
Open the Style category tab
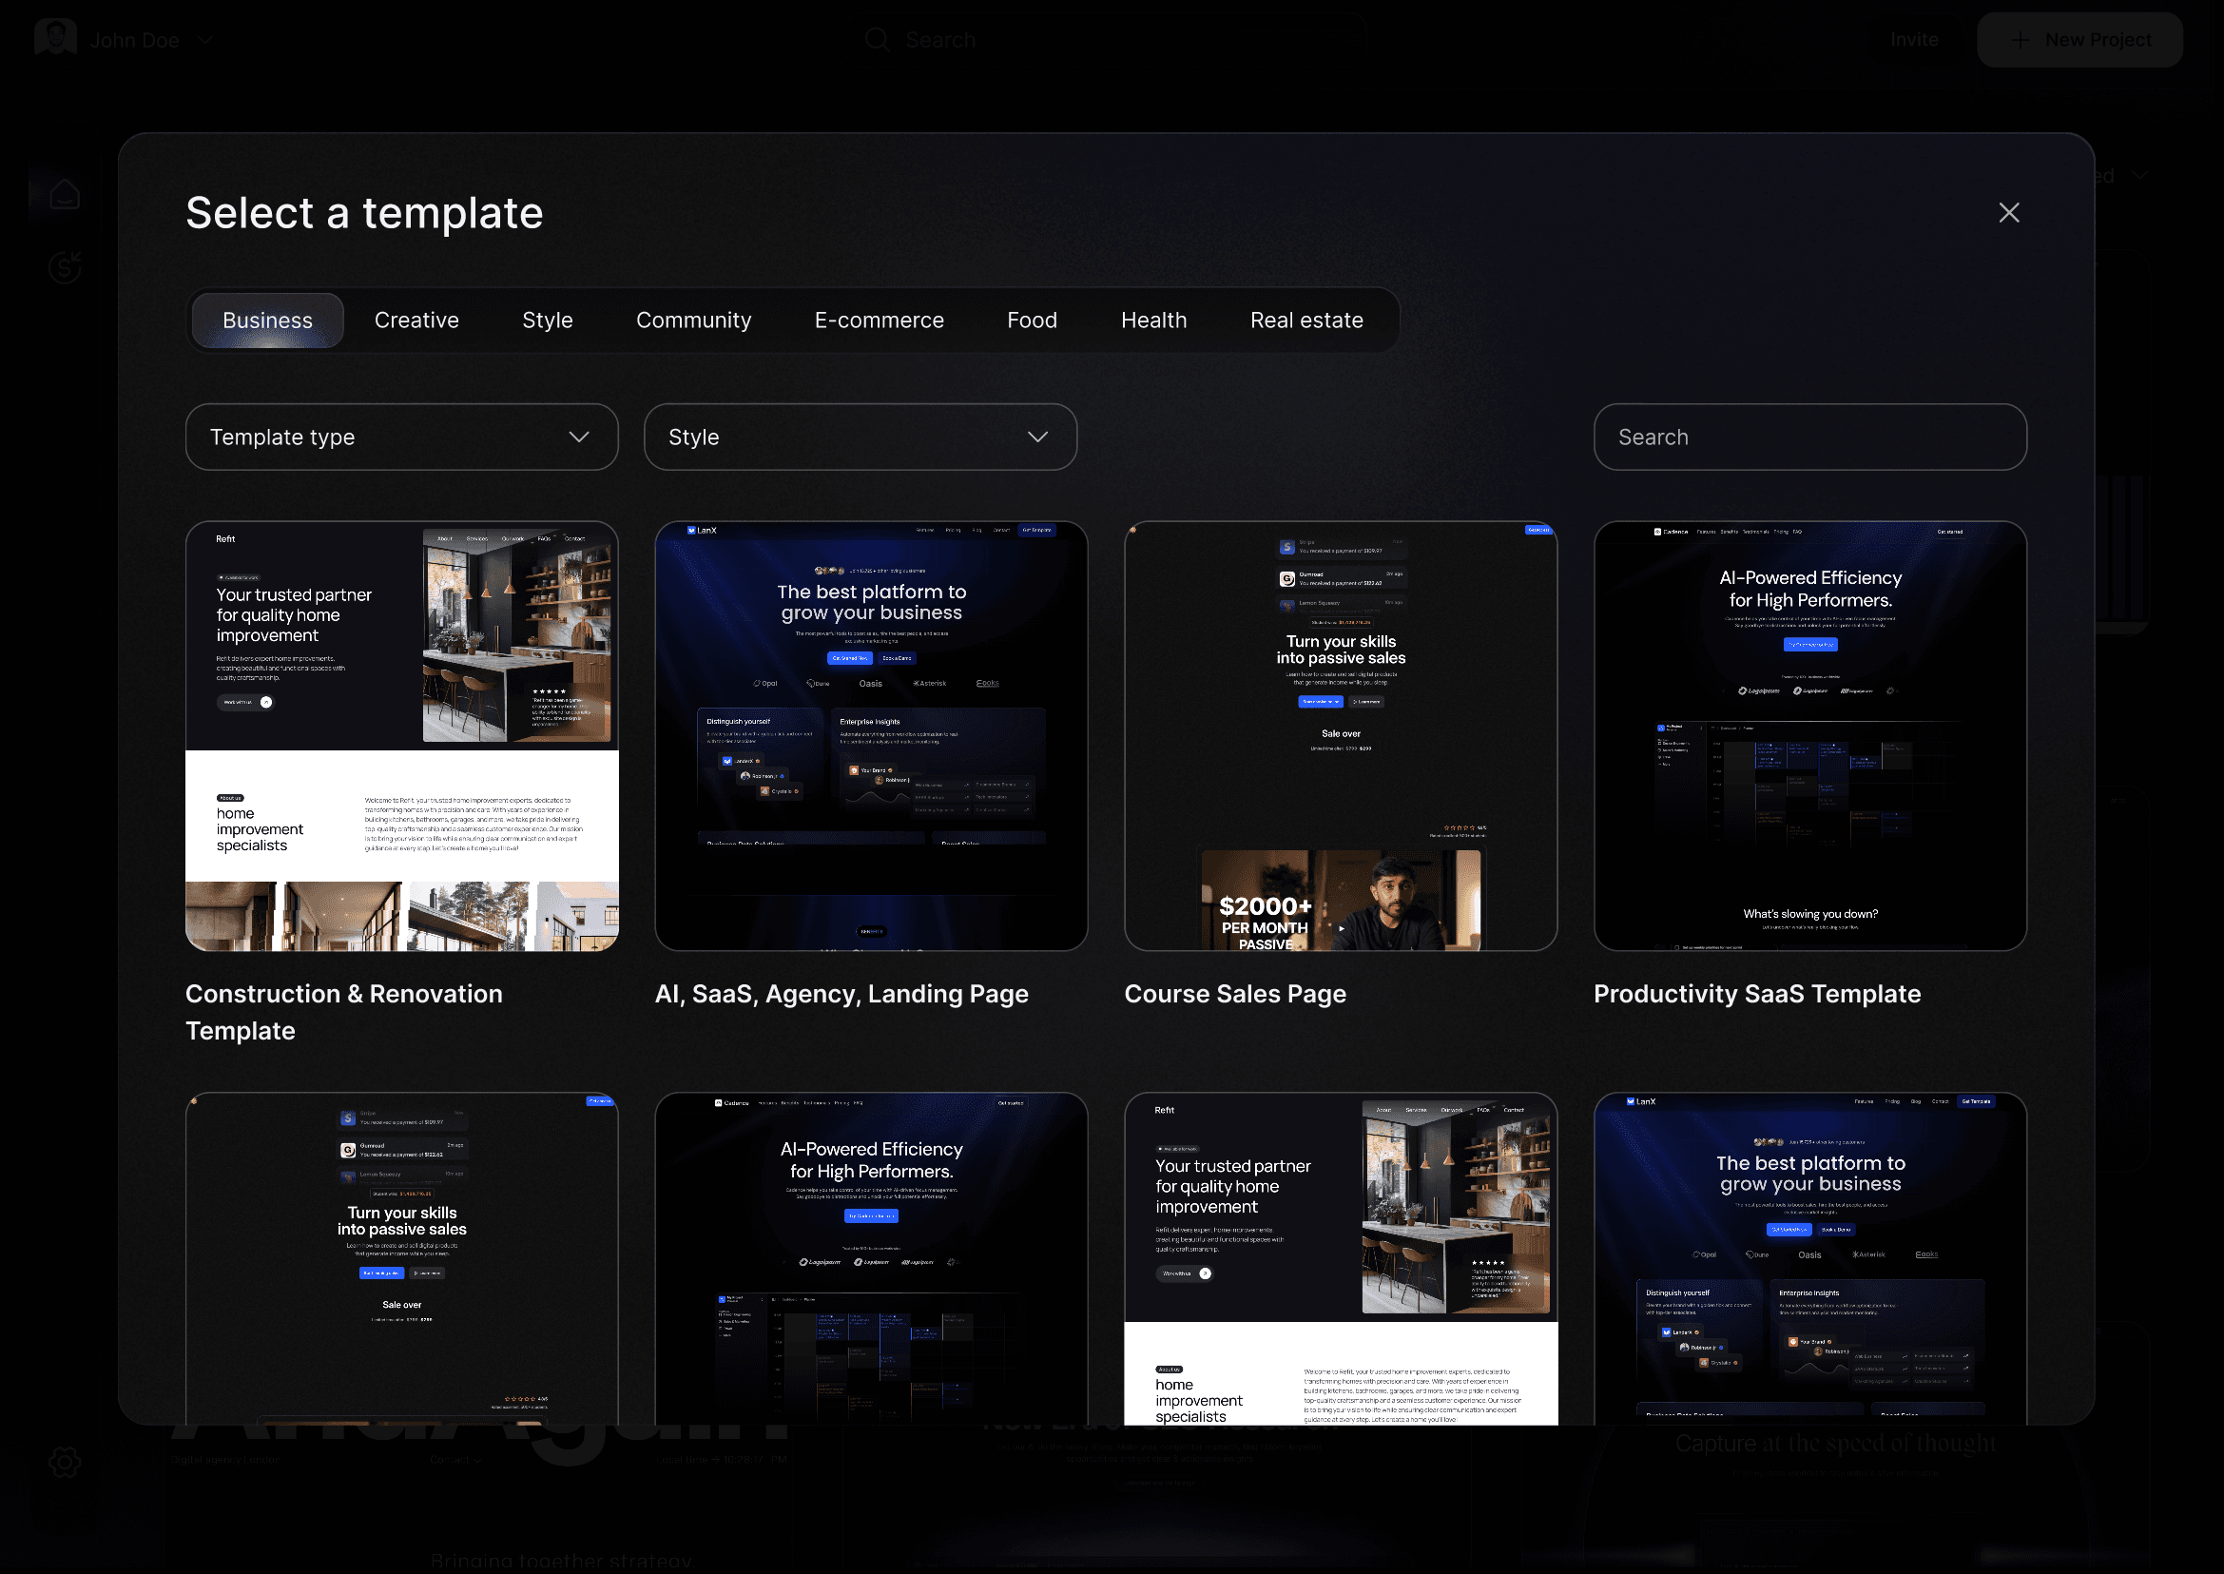548,320
